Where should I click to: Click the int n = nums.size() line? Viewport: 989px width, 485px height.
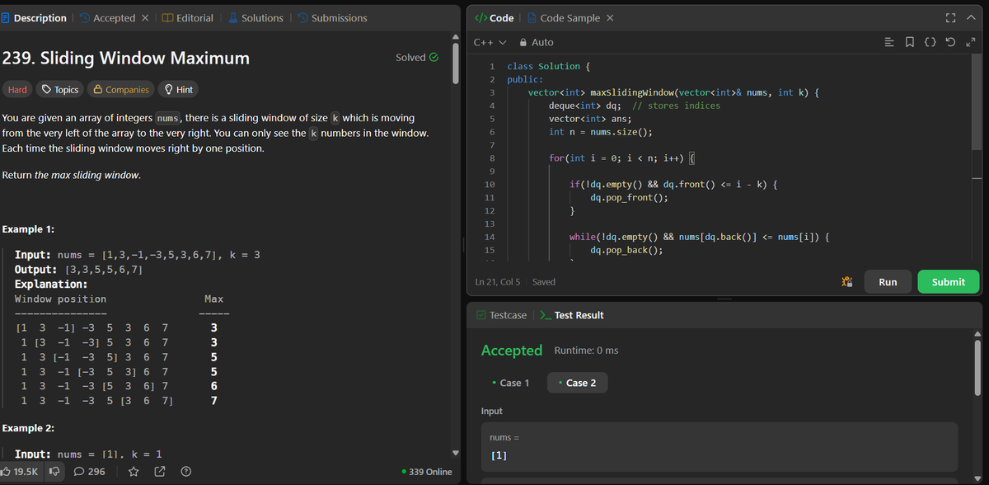click(x=601, y=132)
